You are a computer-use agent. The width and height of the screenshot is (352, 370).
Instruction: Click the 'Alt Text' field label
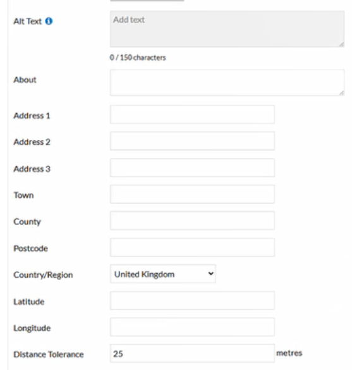point(28,22)
